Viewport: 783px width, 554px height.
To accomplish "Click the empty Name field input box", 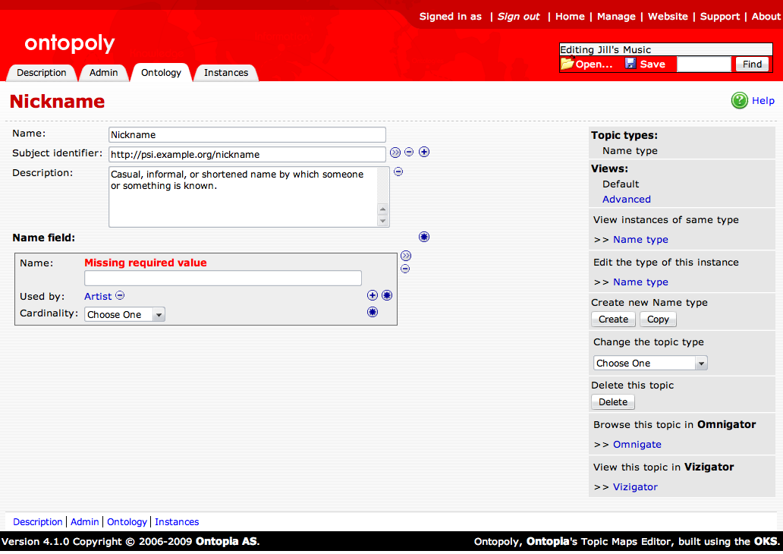I will (x=223, y=278).
